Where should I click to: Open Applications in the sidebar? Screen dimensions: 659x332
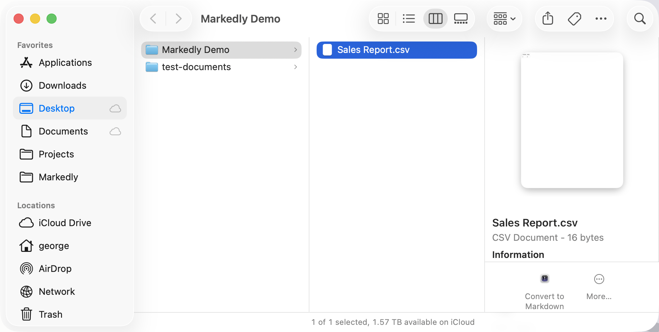tap(70, 63)
